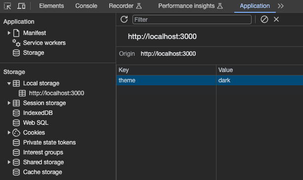303x180 pixels.
Task: Open the Manifest item
Action: pos(35,33)
